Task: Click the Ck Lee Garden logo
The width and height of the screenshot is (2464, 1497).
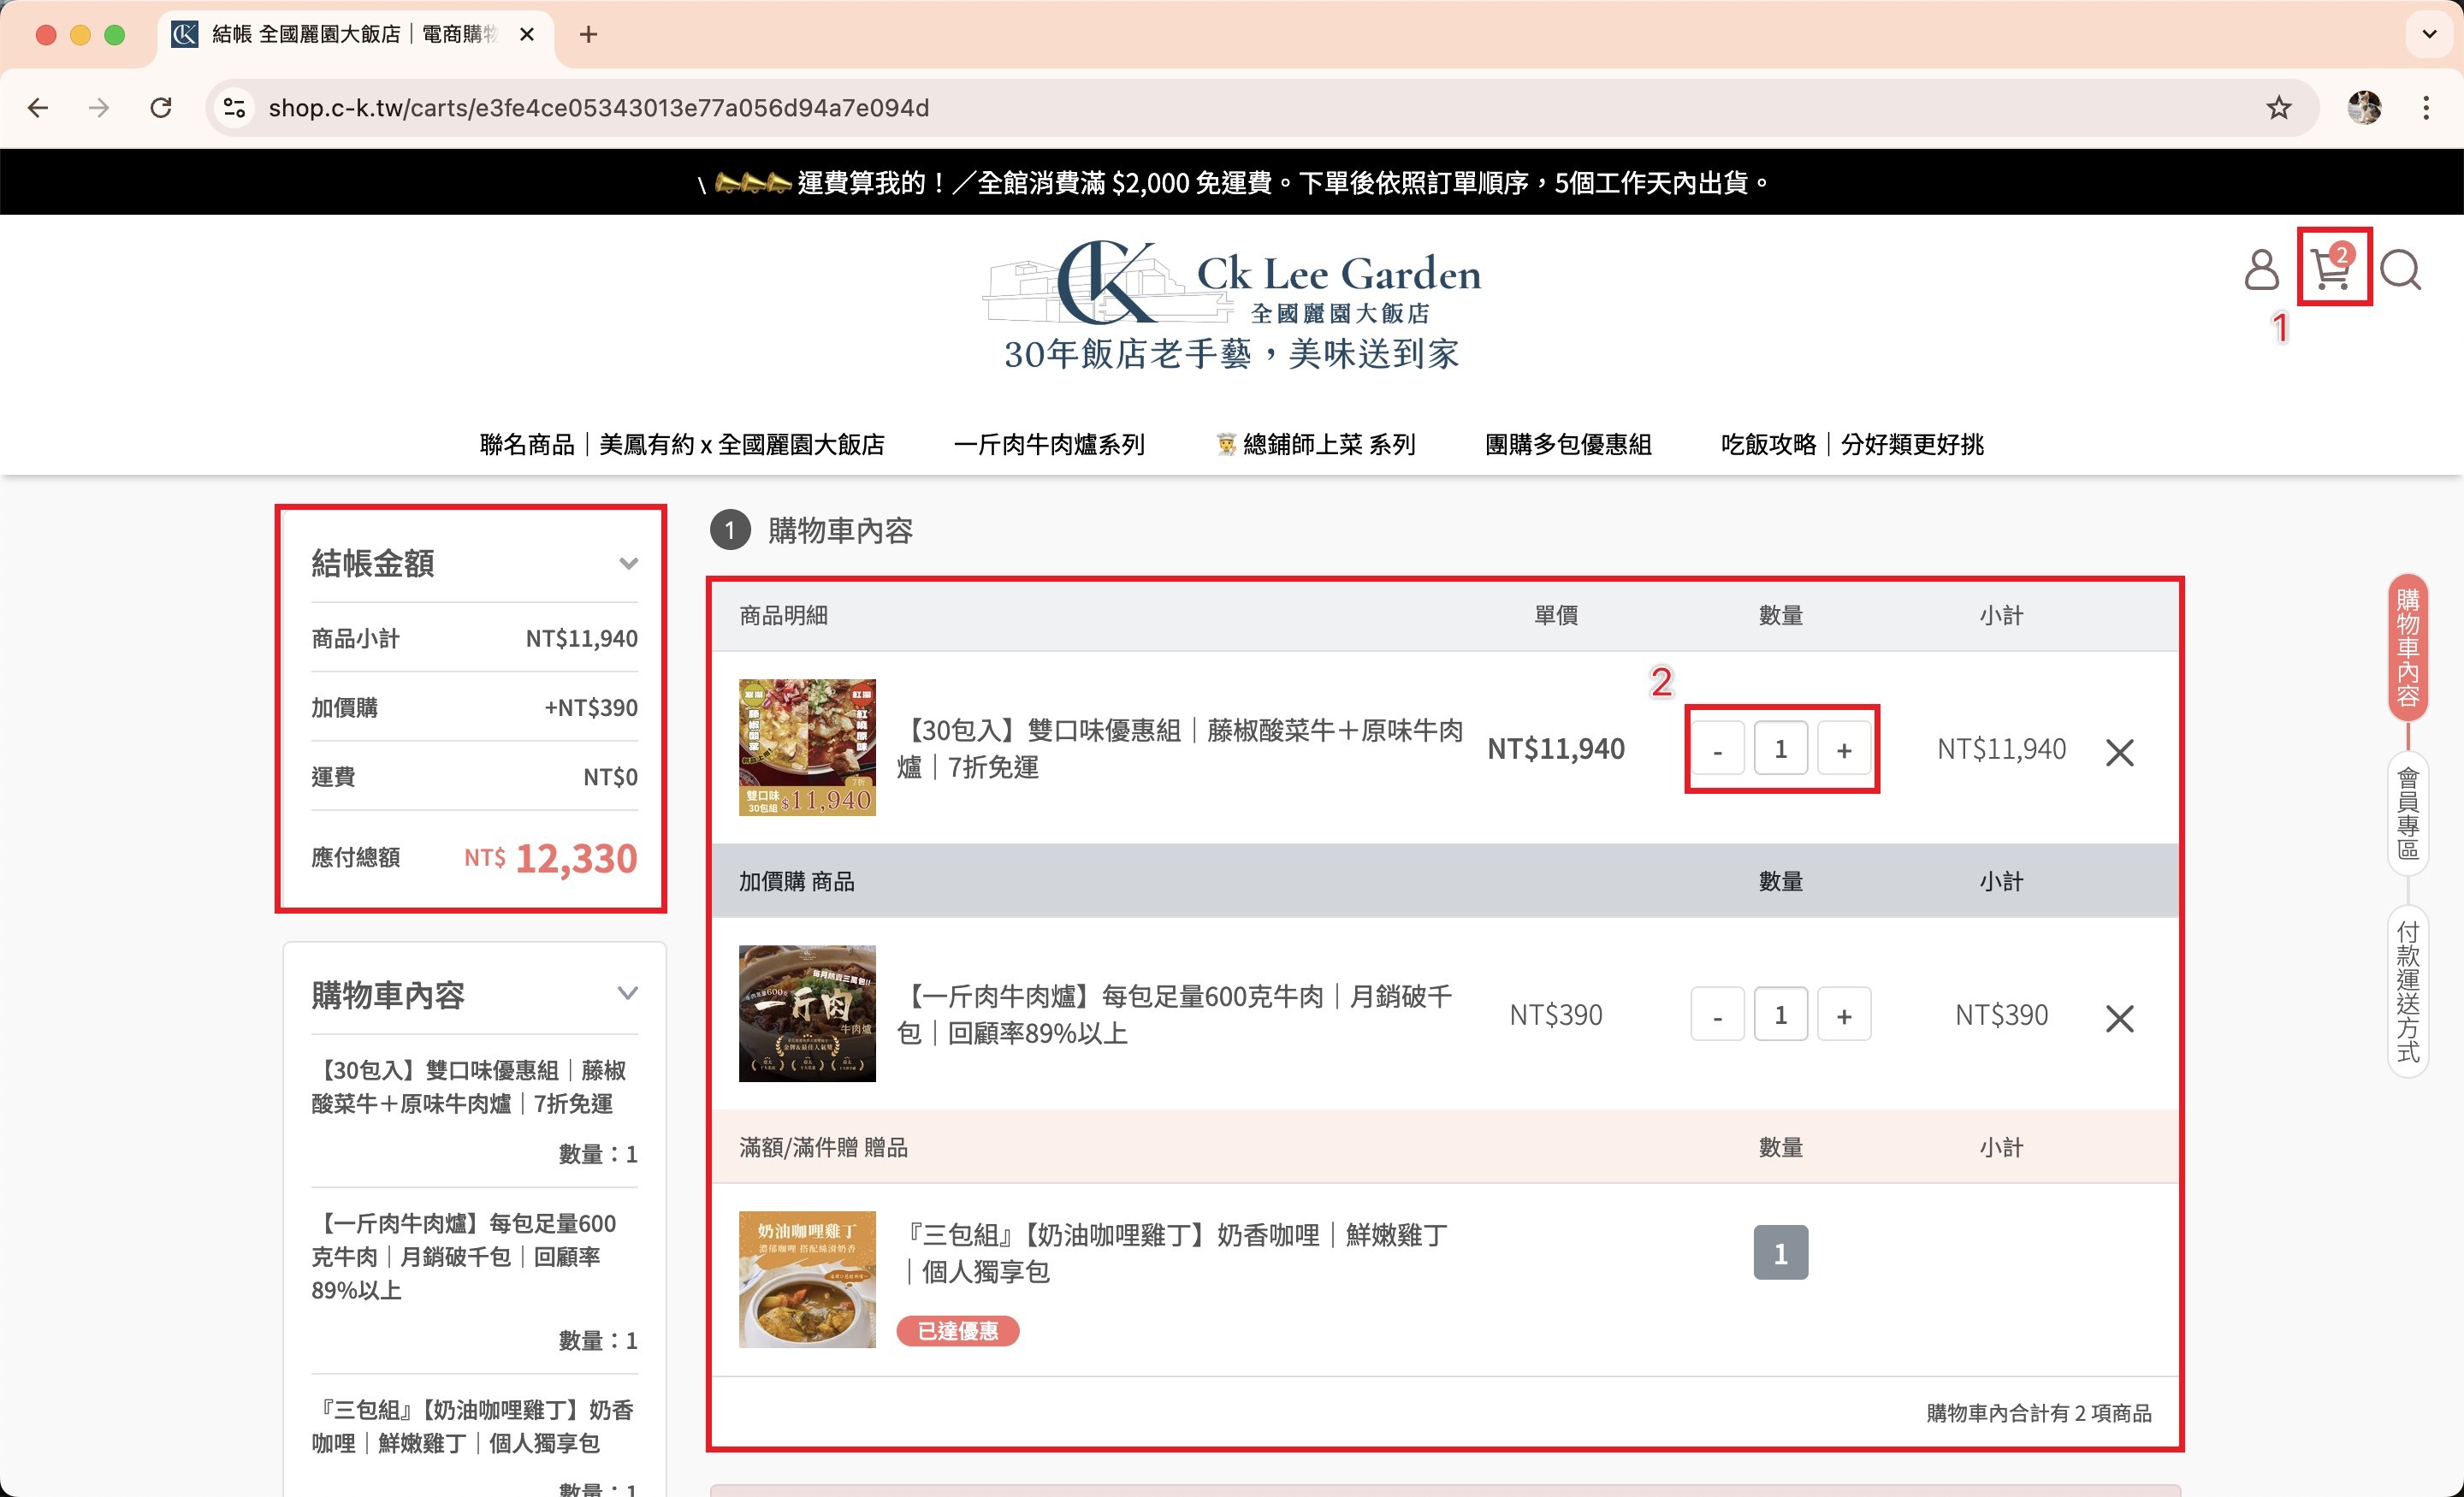Action: [1232, 304]
